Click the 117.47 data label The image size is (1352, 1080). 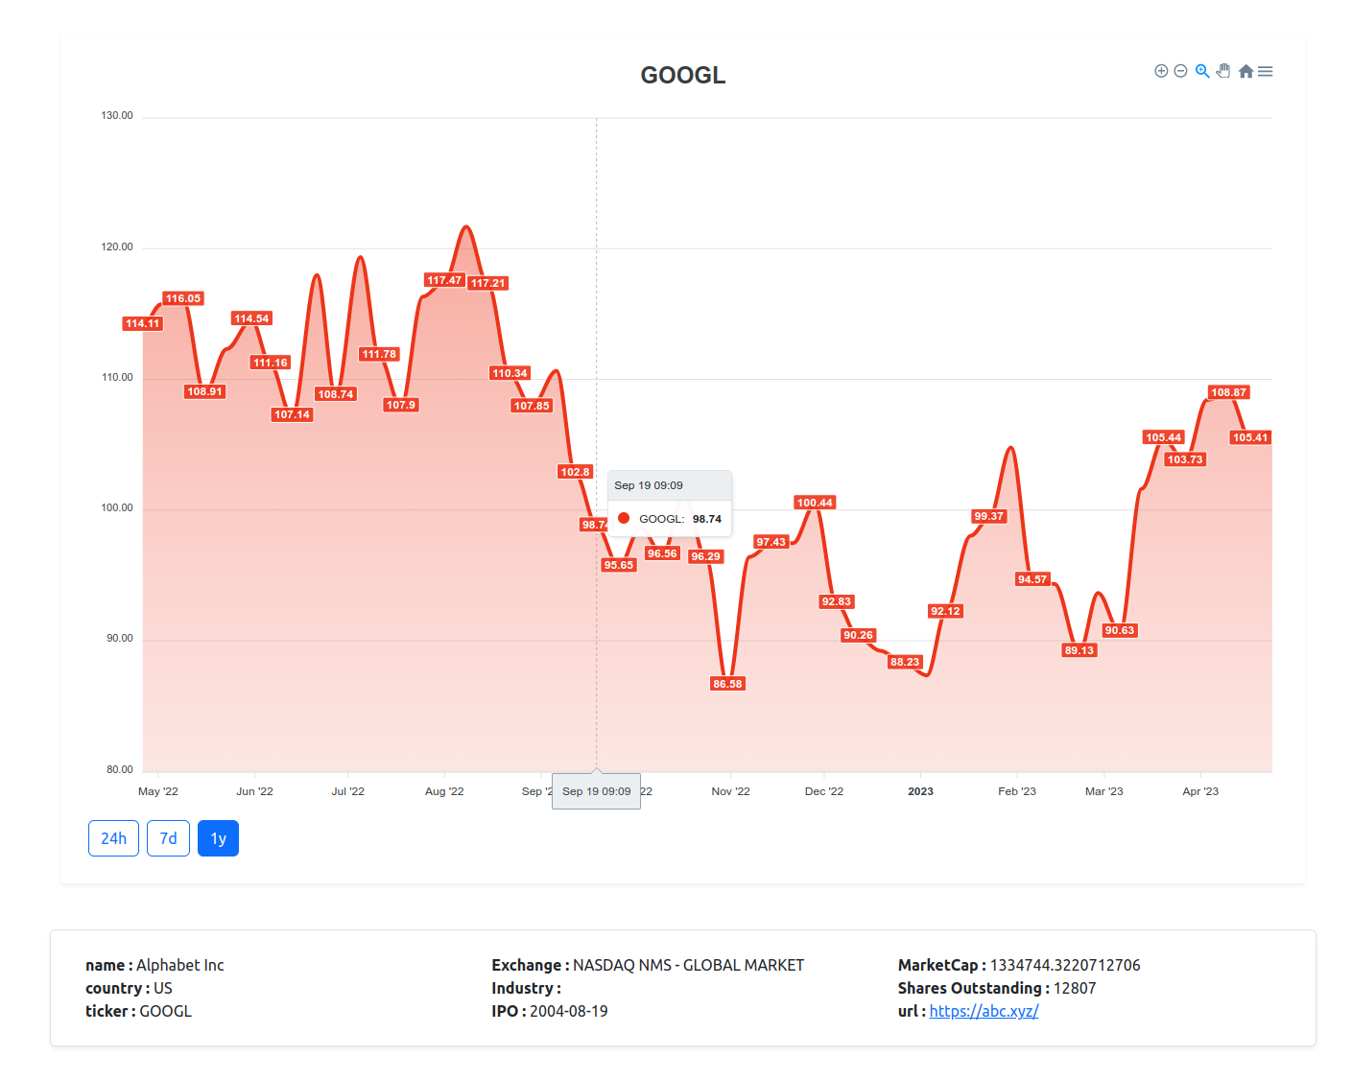pyautogui.click(x=444, y=280)
